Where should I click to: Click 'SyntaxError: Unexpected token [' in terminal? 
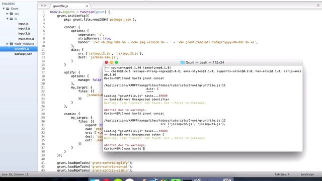click(136, 135)
